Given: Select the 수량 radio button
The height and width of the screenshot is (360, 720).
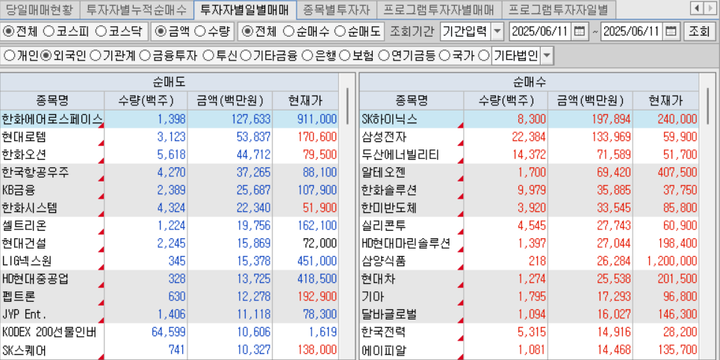Looking at the screenshot, I should pyautogui.click(x=199, y=31).
